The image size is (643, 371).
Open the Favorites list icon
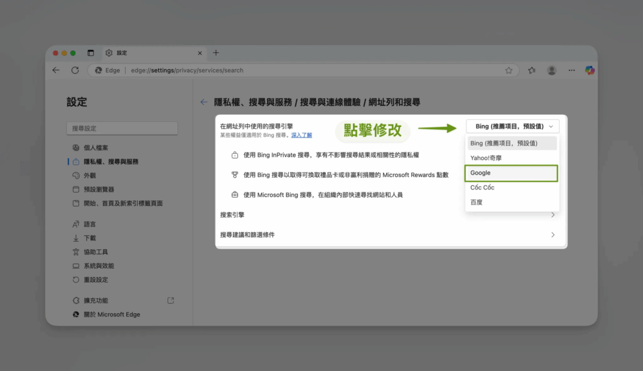click(532, 70)
